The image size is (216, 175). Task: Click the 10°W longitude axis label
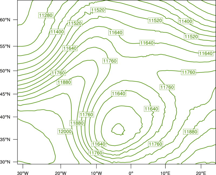tap(96, 173)
